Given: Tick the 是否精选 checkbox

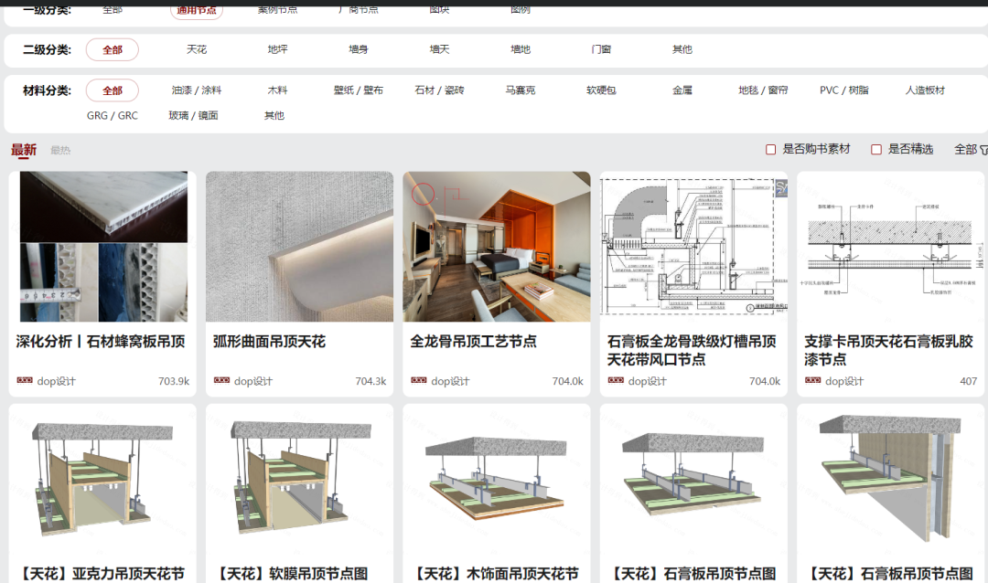Looking at the screenshot, I should pos(876,150).
